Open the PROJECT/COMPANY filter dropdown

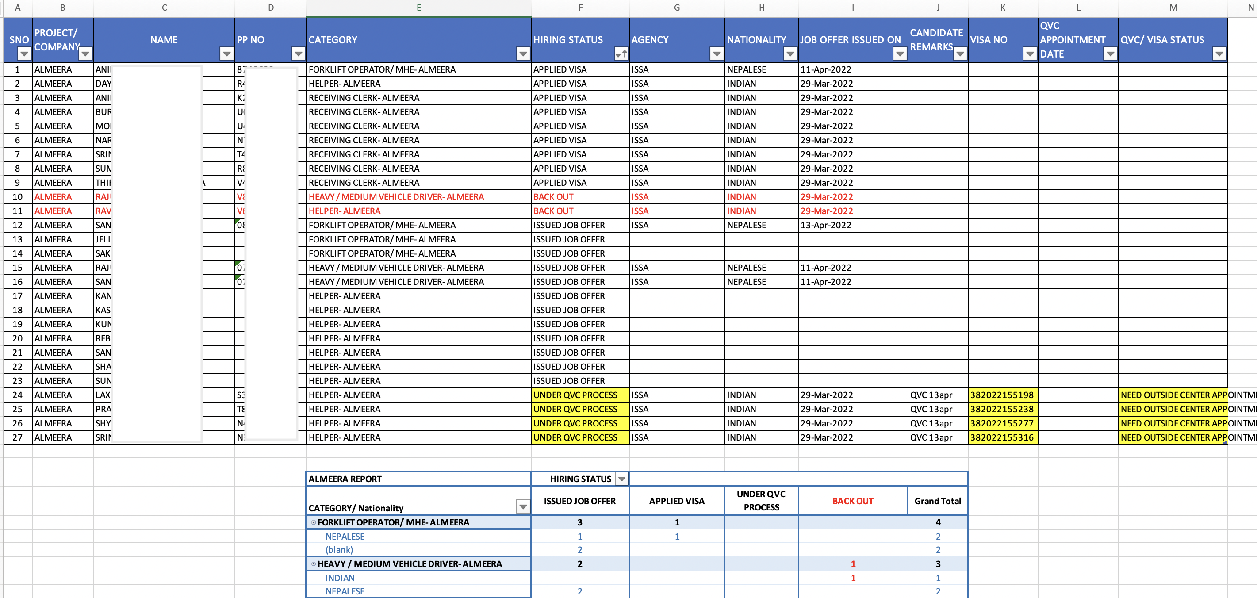tap(85, 54)
